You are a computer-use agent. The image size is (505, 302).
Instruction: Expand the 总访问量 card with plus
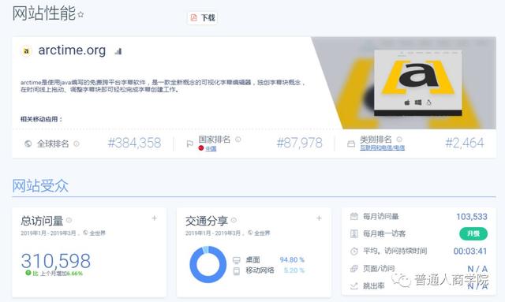pyautogui.click(x=155, y=218)
